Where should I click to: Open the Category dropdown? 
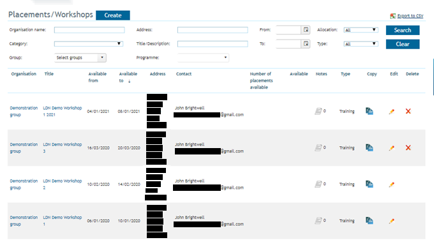tap(89, 44)
